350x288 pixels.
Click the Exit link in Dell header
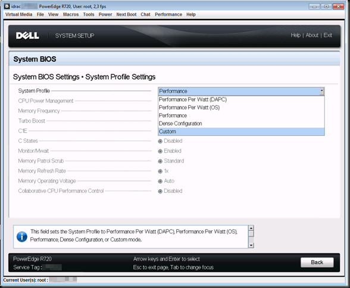[x=327, y=35]
